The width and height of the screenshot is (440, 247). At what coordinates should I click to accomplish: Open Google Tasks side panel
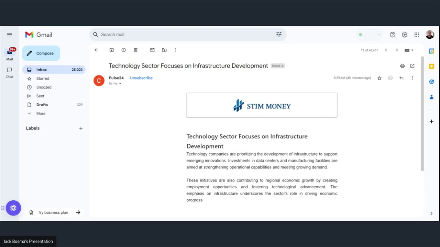[x=431, y=82]
